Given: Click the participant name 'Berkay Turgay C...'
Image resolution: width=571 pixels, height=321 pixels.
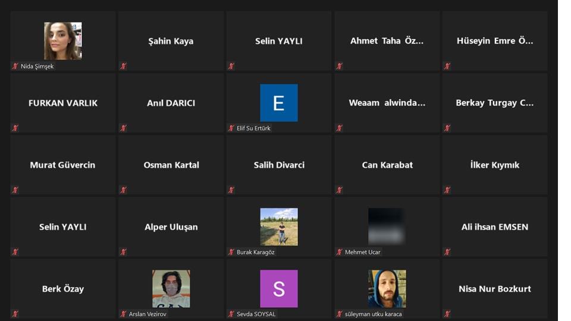Looking at the screenshot, I should click(494, 103).
